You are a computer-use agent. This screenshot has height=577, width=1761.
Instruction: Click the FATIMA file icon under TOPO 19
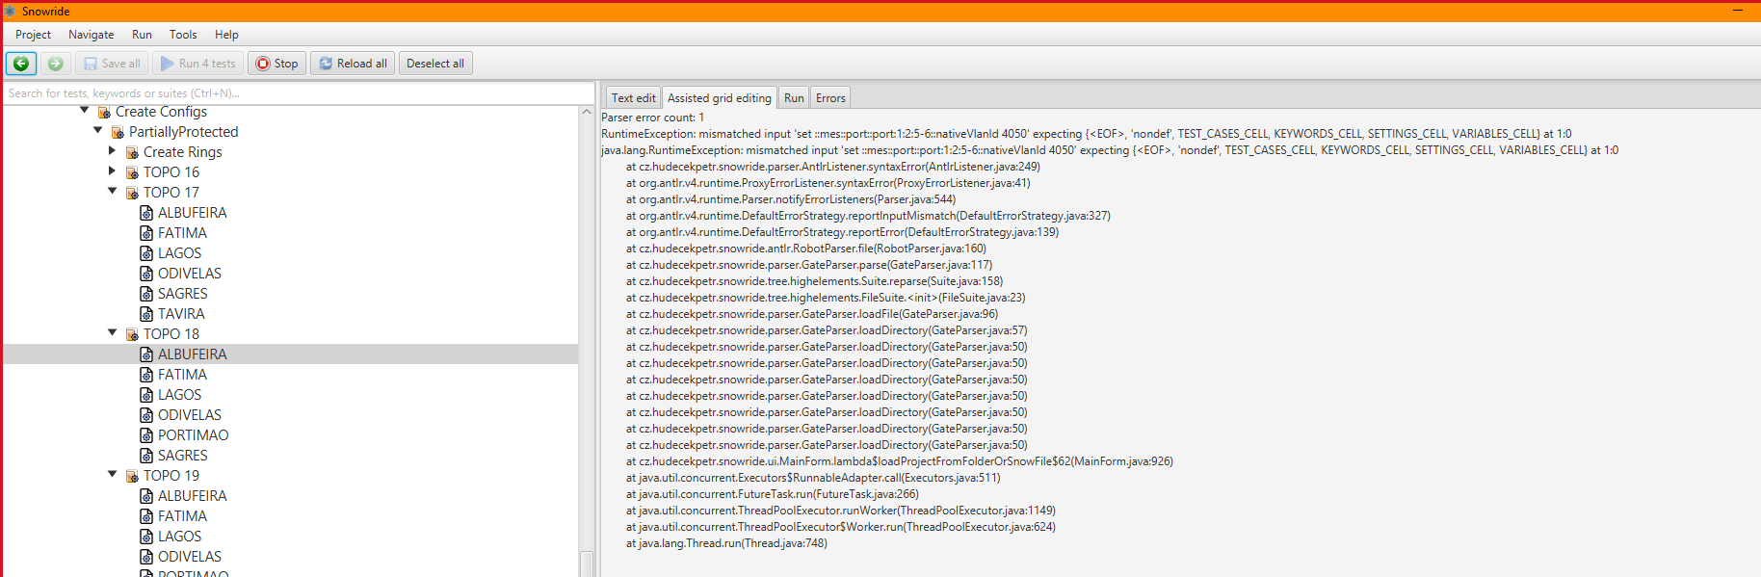pyautogui.click(x=146, y=516)
